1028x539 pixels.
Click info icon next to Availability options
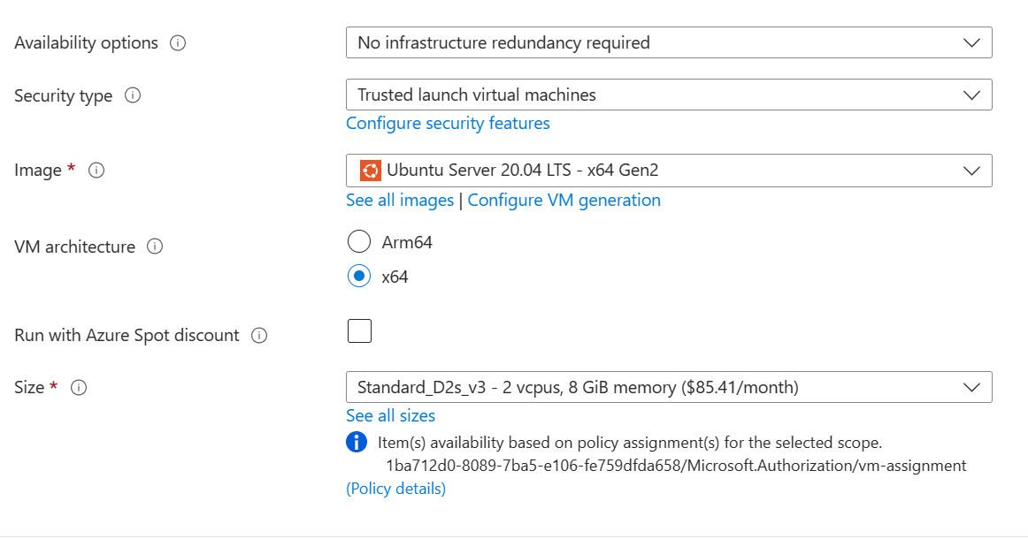coord(178,43)
